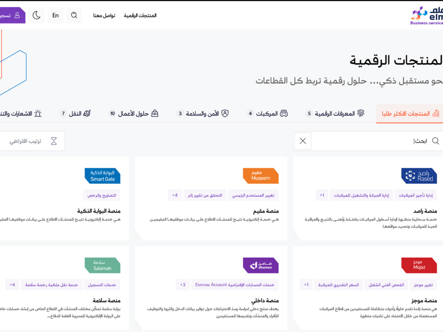Screen dimensions: 443x332
Task: Toggle dark mode with the moon icon
Action: click(36, 15)
